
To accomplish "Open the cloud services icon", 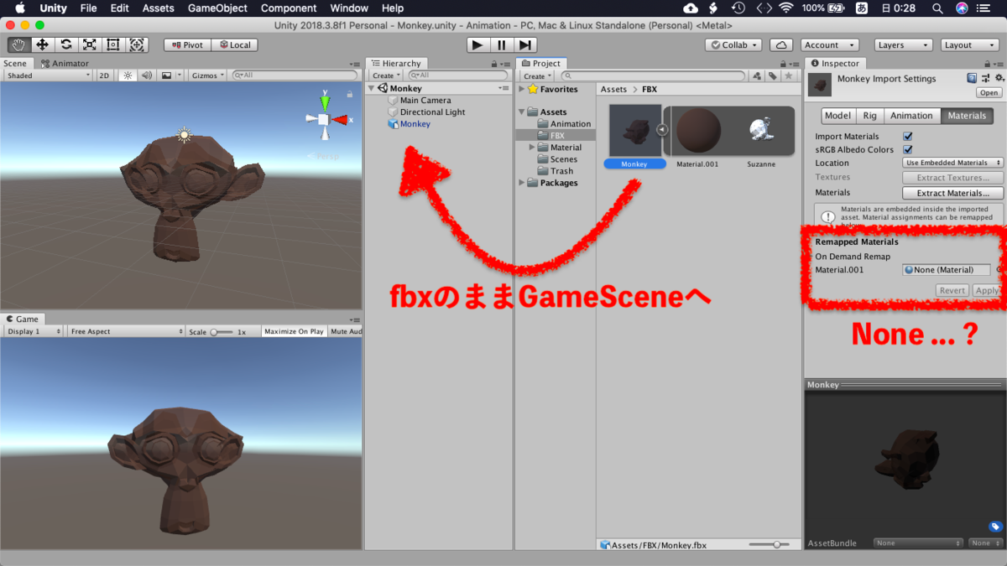I will [x=781, y=44].
